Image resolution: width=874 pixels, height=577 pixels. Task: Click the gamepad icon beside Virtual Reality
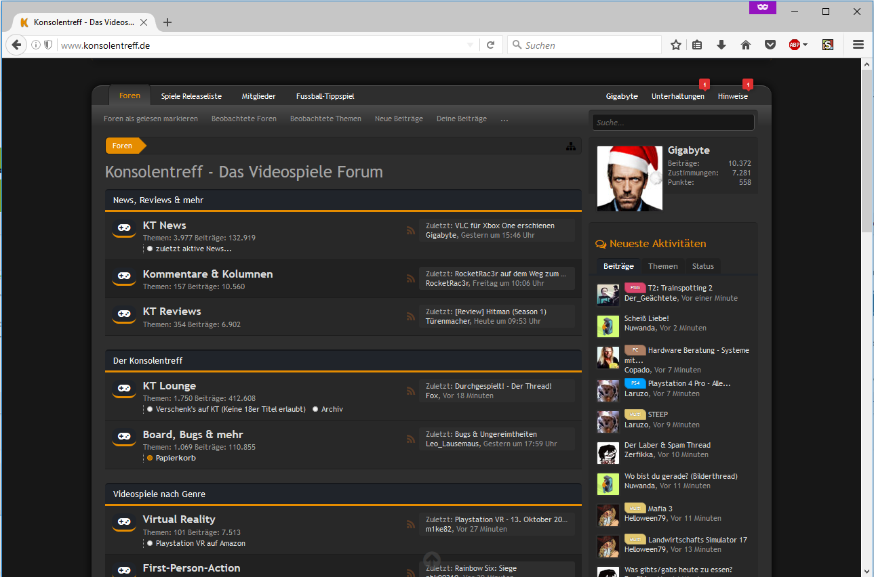[x=124, y=523]
